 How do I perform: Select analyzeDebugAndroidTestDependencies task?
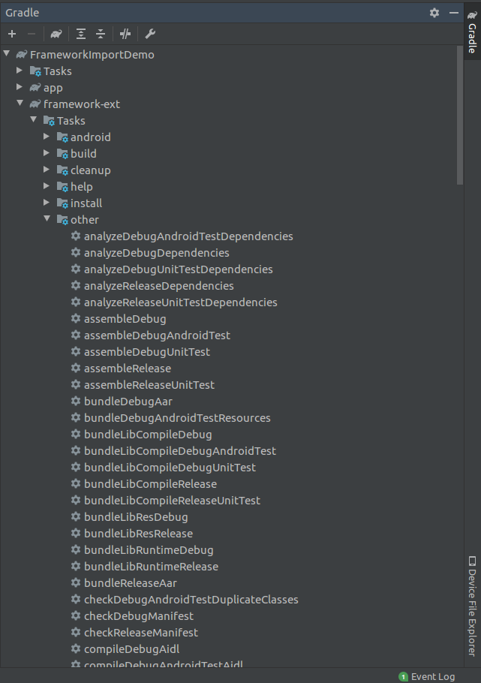coord(188,236)
